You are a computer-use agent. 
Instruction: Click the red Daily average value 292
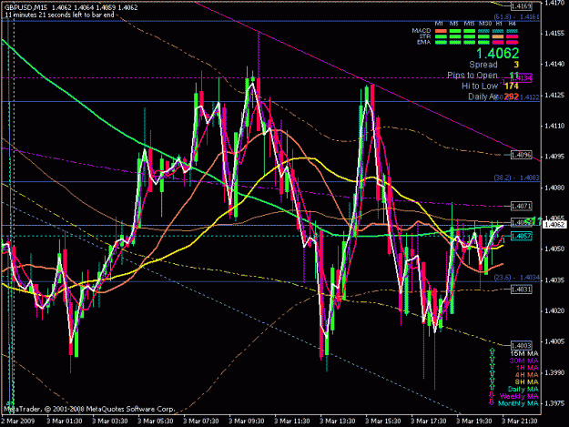point(512,97)
